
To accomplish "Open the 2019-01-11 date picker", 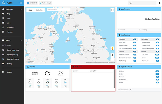I will point(32,3).
